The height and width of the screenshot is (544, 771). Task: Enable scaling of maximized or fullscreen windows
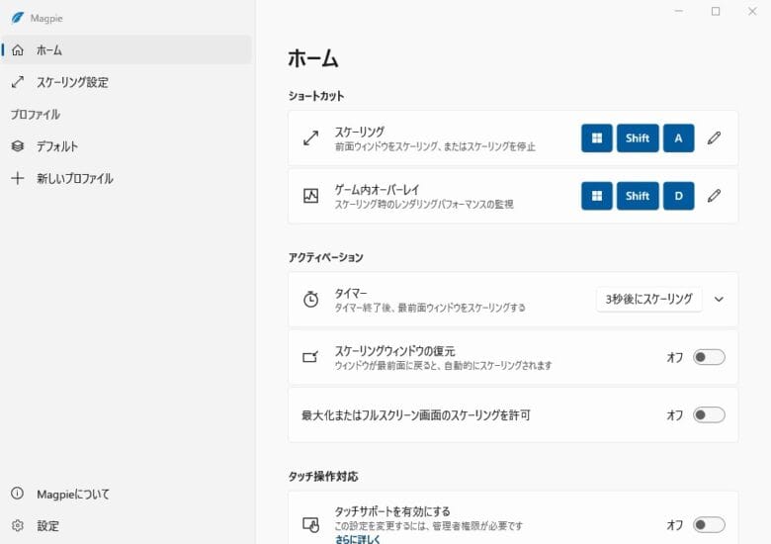(x=709, y=415)
